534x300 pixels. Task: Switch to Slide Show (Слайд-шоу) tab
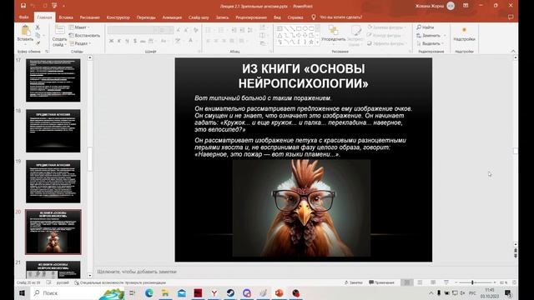tap(199, 17)
